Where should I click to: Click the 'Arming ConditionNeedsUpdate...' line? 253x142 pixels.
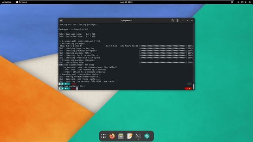(80, 77)
